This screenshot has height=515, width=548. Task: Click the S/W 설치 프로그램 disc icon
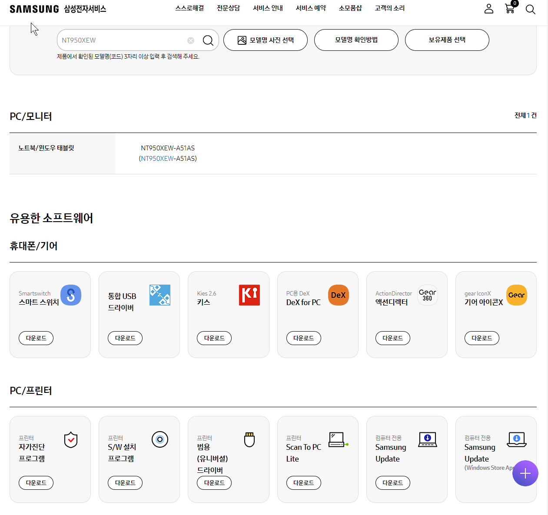pos(160,439)
